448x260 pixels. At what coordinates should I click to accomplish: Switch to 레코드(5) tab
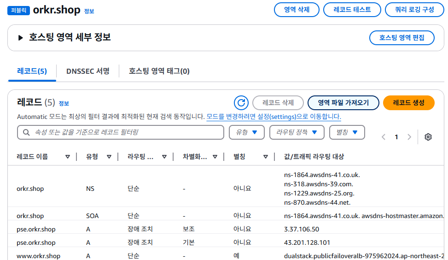(32, 71)
